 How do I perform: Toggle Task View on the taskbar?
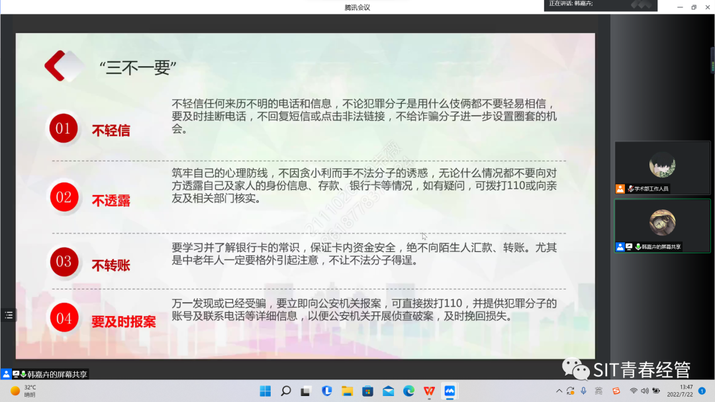306,391
